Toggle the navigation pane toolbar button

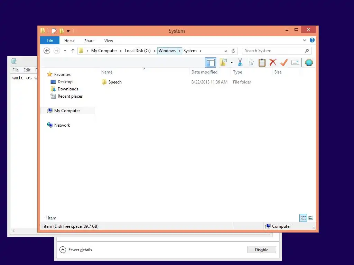click(x=211, y=62)
